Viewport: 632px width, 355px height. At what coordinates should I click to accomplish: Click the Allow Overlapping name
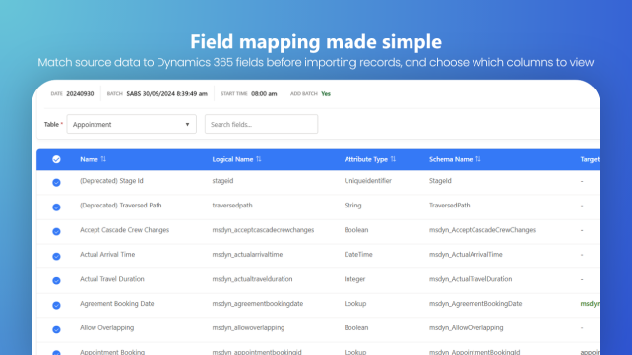click(107, 328)
